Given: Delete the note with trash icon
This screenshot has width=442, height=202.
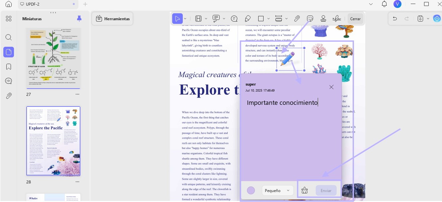Looking at the screenshot, I should point(304,190).
